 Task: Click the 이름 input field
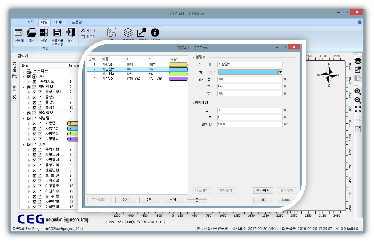(x=250, y=64)
